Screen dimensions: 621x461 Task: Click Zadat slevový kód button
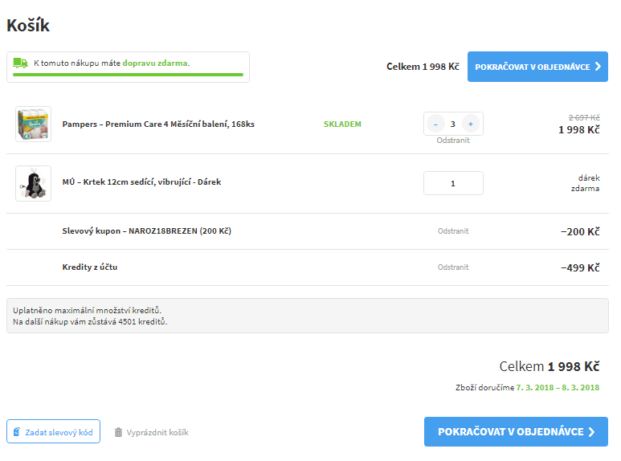53,432
